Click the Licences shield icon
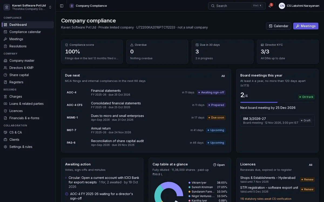Screen dimensions: 324x202 (x=5, y=111)
